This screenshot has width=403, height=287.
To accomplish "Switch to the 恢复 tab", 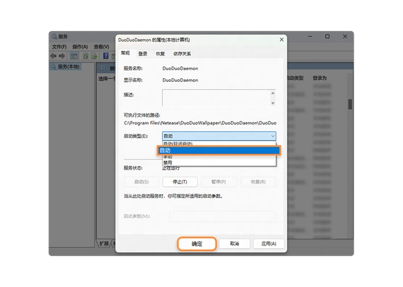I will [161, 54].
